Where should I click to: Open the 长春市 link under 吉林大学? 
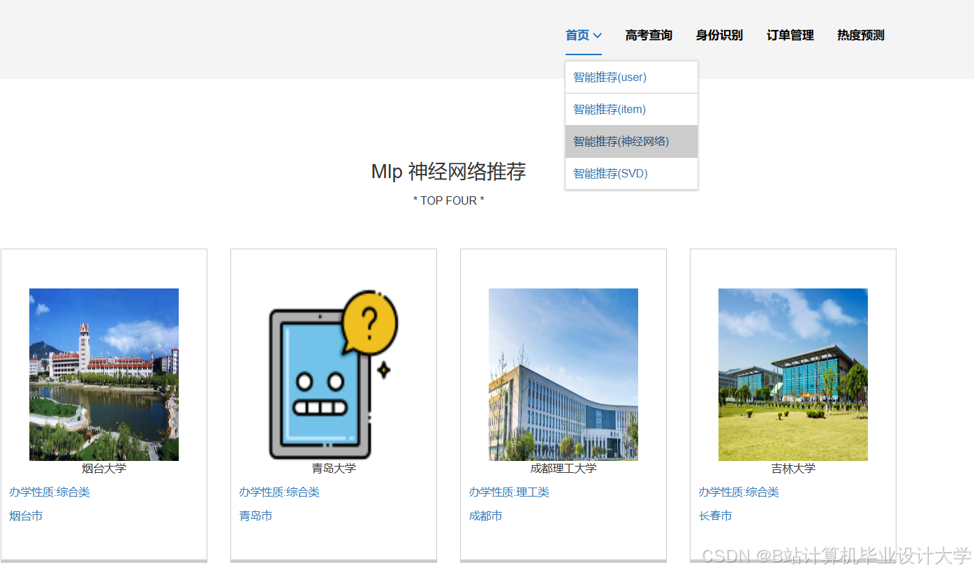click(x=714, y=515)
